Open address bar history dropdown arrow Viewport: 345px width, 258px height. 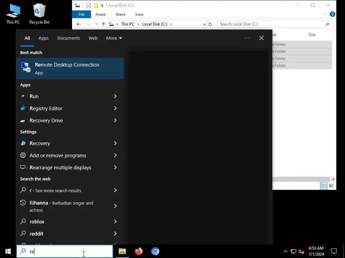(x=205, y=24)
